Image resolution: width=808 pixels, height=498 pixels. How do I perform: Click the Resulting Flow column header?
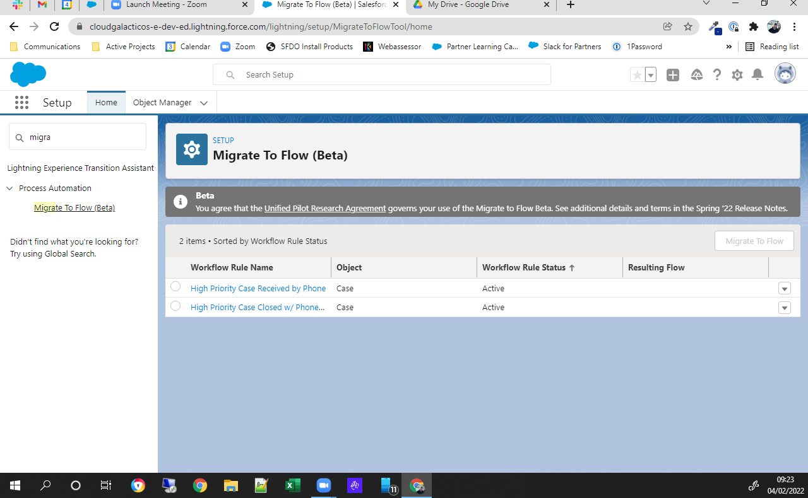(x=656, y=267)
